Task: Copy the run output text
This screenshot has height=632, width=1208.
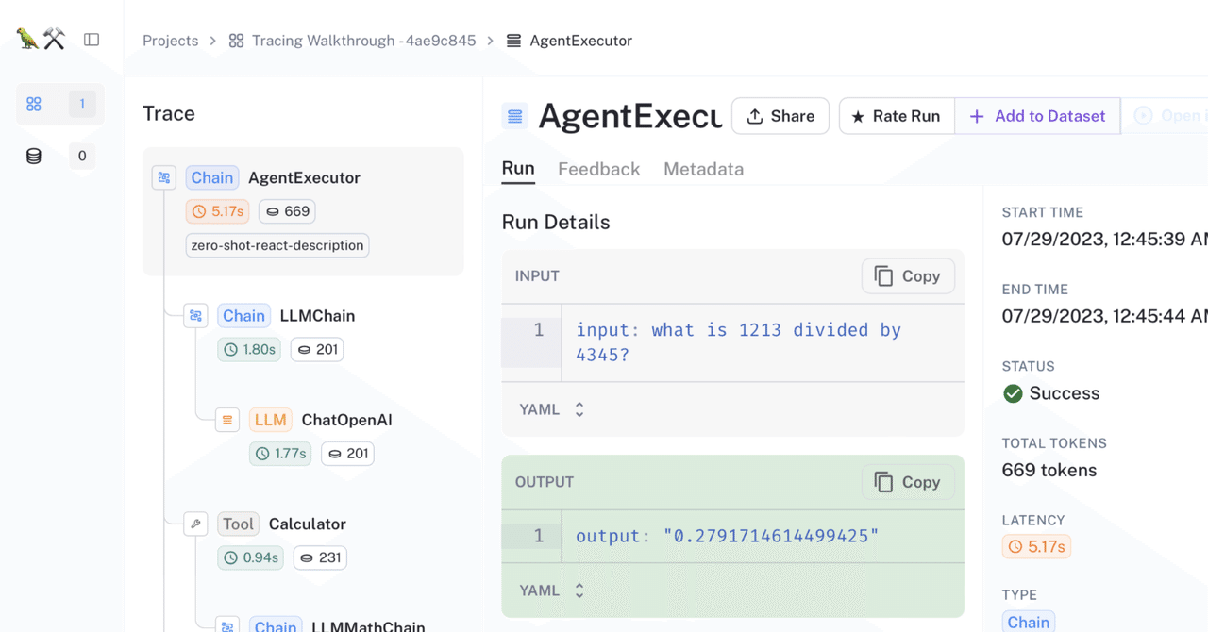Action: tap(908, 482)
